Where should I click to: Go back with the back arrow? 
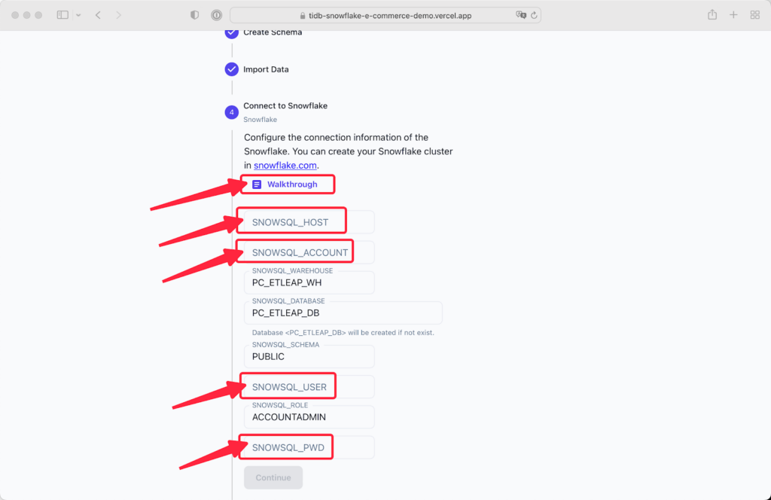99,15
